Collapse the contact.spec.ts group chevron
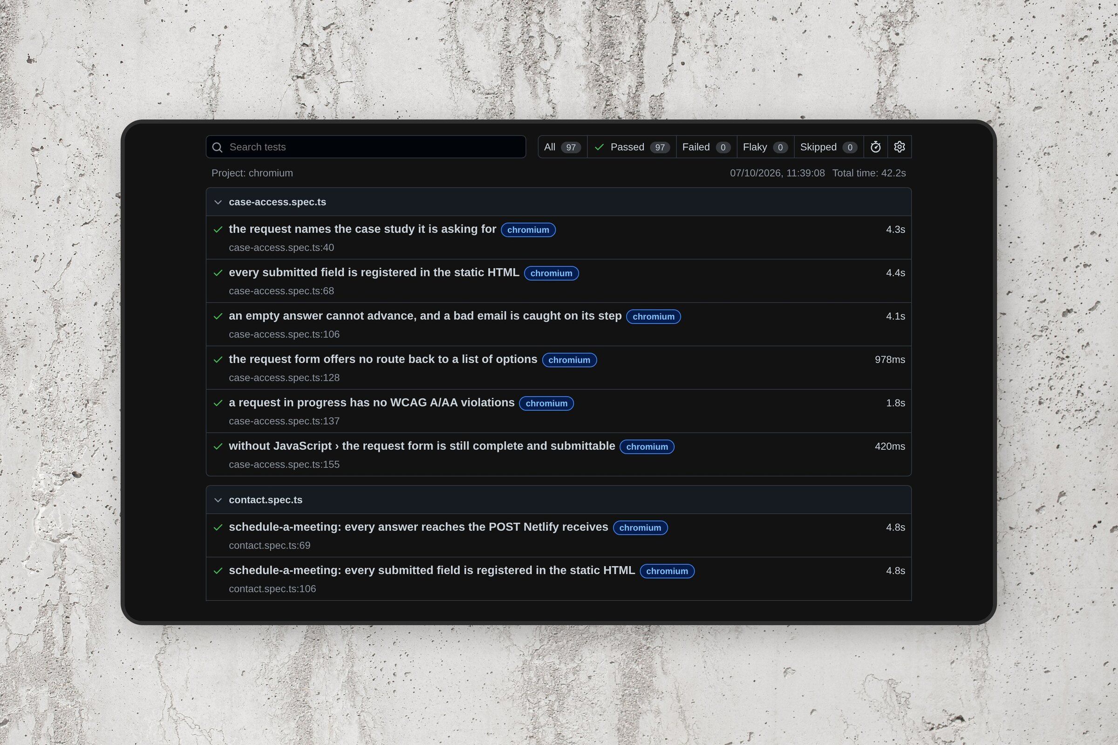Image resolution: width=1118 pixels, height=745 pixels. point(218,500)
